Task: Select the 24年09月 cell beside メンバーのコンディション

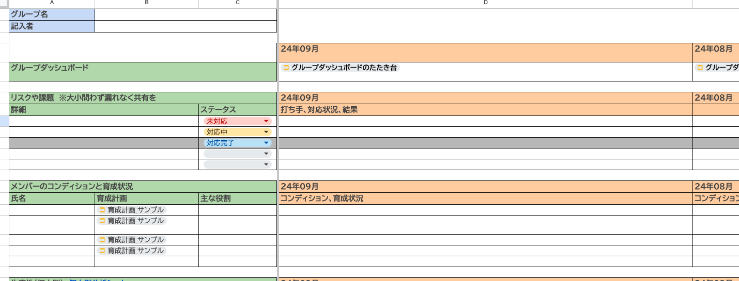Action: click(486, 187)
